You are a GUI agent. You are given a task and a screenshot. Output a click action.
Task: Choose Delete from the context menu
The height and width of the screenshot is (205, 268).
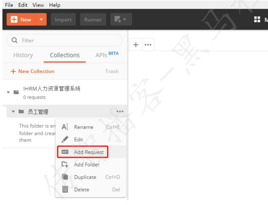click(91, 189)
